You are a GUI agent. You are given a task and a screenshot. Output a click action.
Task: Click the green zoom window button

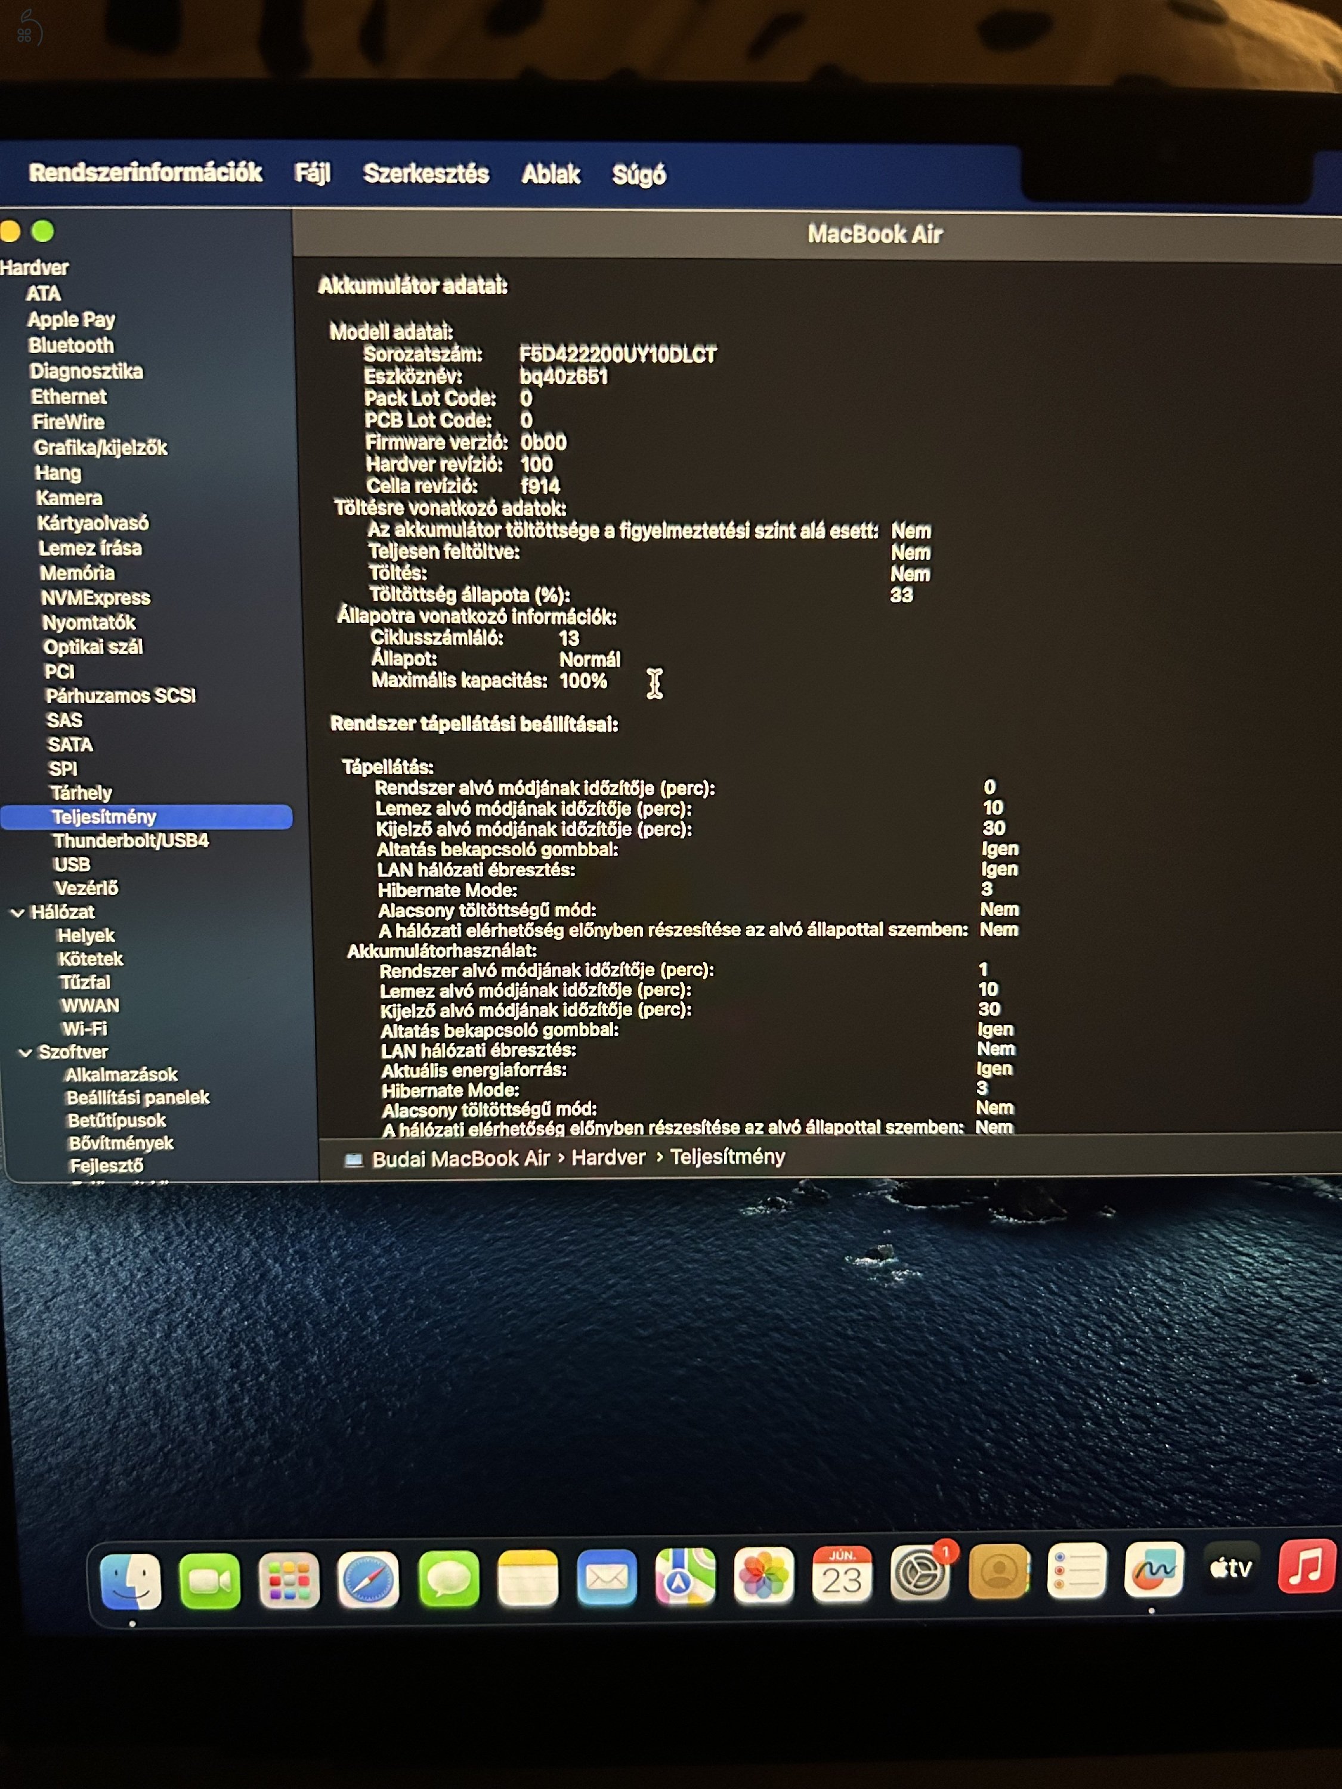(43, 232)
